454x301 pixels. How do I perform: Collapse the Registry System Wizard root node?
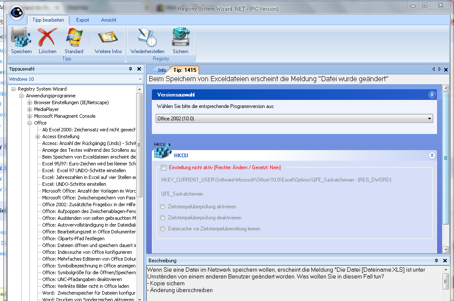tap(13, 89)
